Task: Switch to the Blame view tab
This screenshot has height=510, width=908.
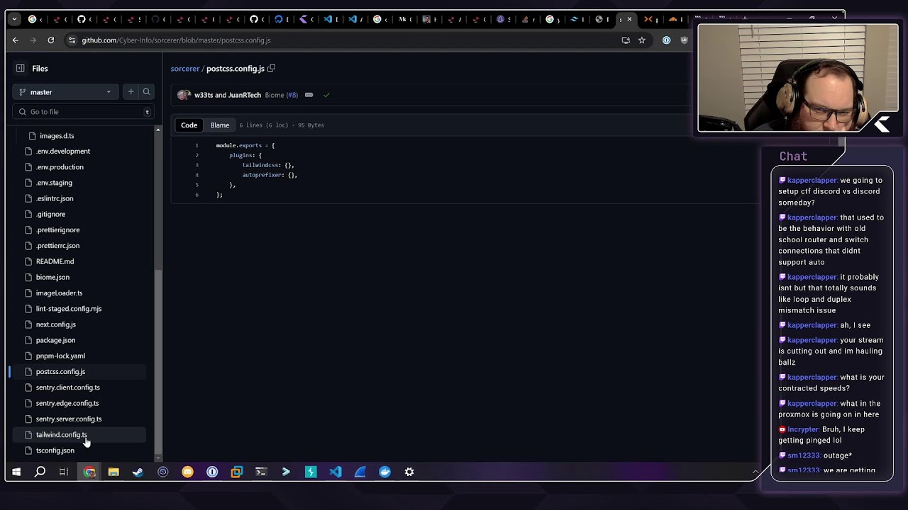Action: coord(220,125)
